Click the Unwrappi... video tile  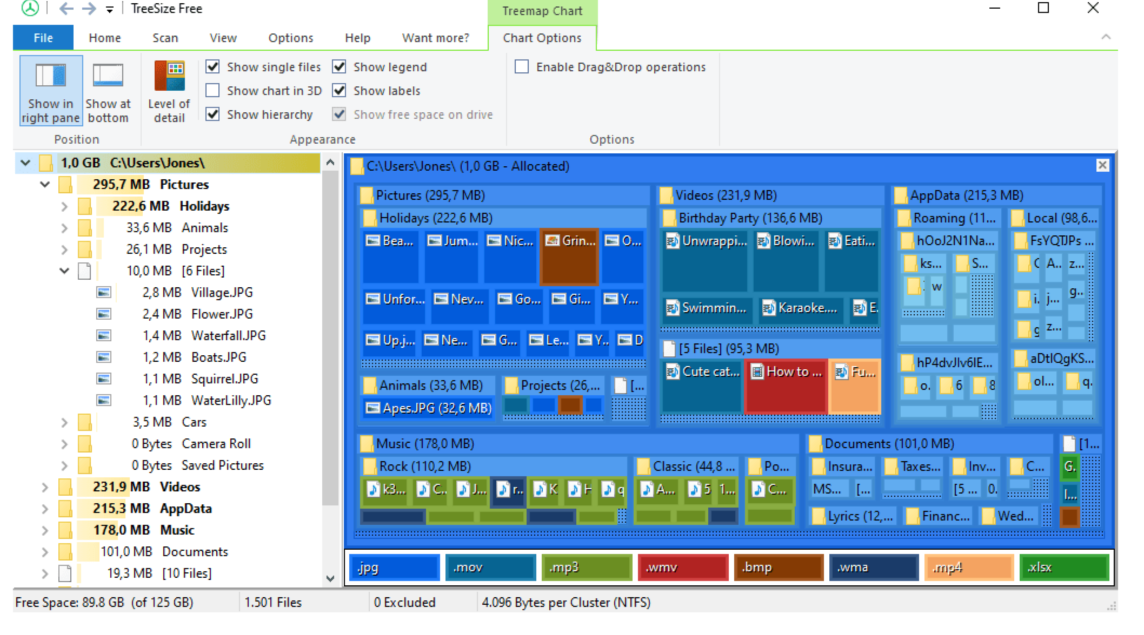(705, 261)
